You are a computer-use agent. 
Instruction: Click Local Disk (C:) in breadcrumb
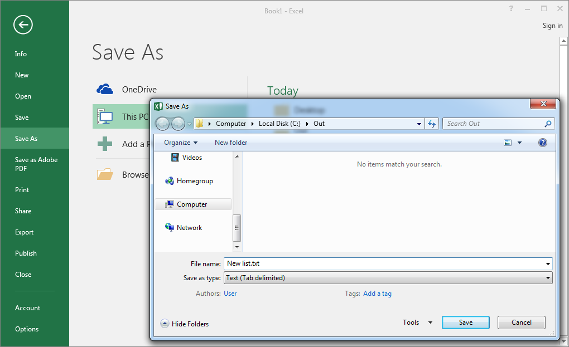pos(279,124)
